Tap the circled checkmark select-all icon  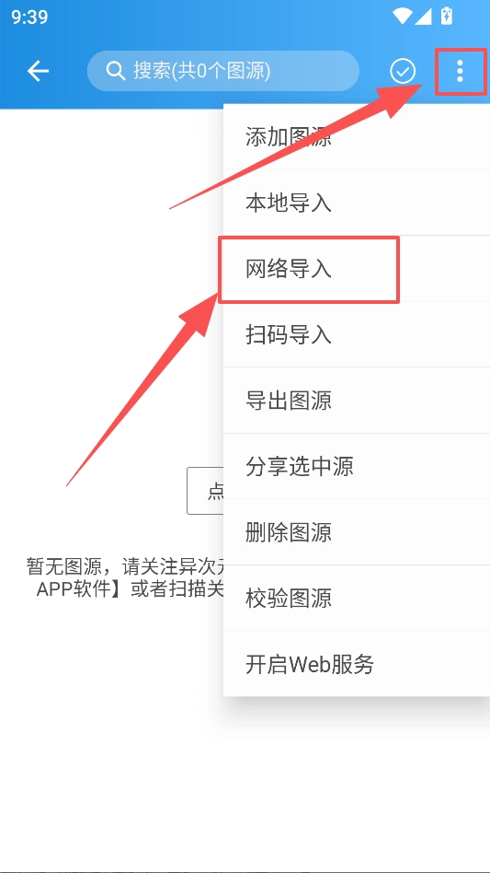(x=403, y=71)
